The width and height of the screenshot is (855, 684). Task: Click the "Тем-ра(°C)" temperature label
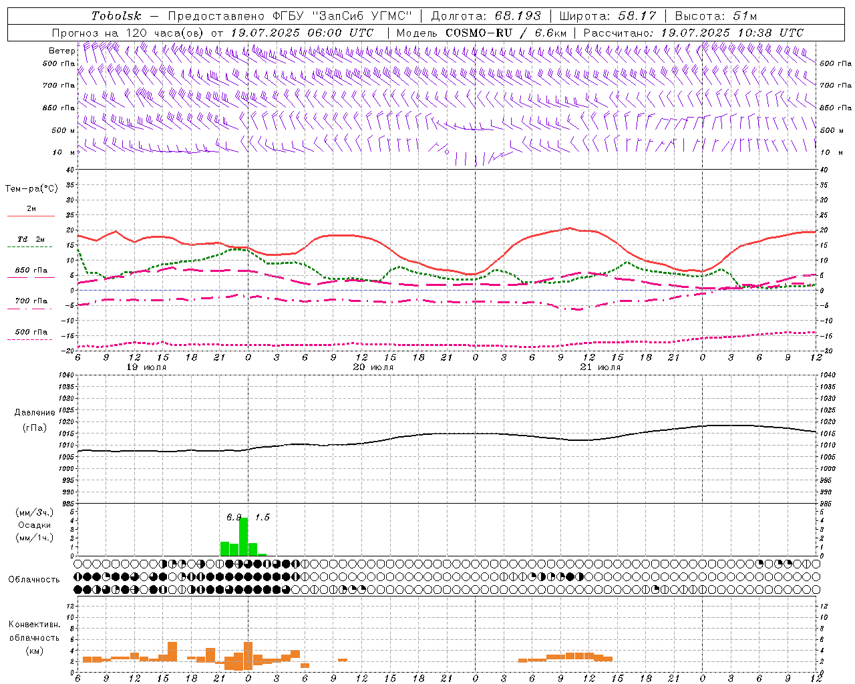click(31, 189)
